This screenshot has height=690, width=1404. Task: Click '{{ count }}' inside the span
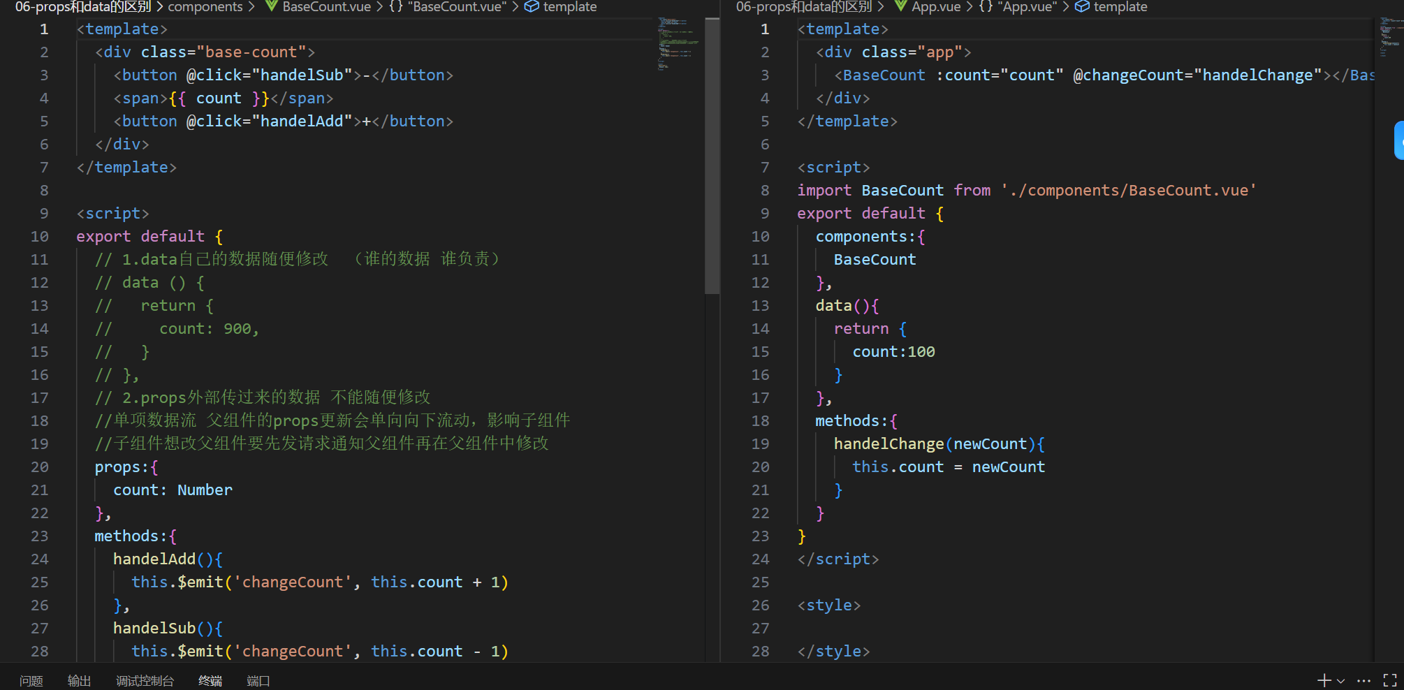219,98
